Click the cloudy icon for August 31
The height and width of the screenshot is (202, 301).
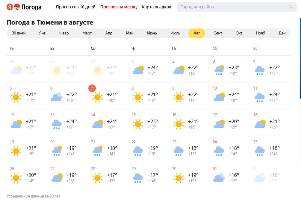219,178
